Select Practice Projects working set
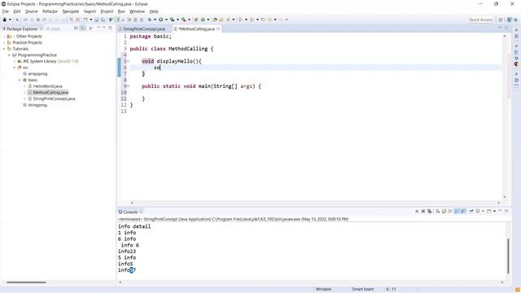 click(x=27, y=42)
